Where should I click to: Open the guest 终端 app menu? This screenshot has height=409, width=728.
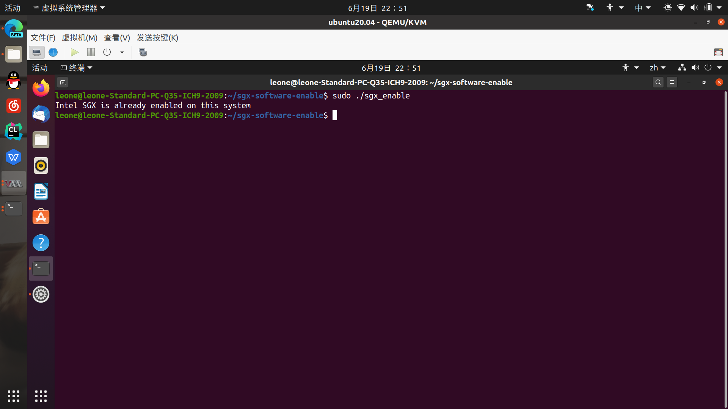[76, 68]
